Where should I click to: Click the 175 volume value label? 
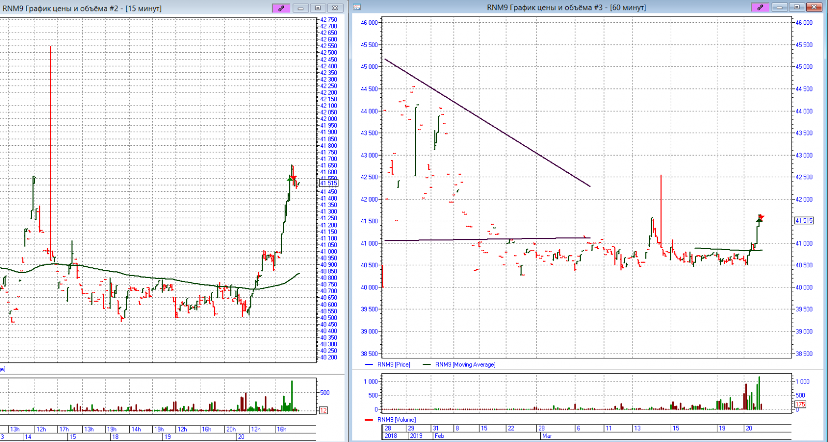point(800,404)
